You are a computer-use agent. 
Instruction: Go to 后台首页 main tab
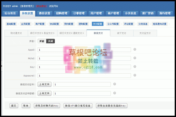click(10, 13)
